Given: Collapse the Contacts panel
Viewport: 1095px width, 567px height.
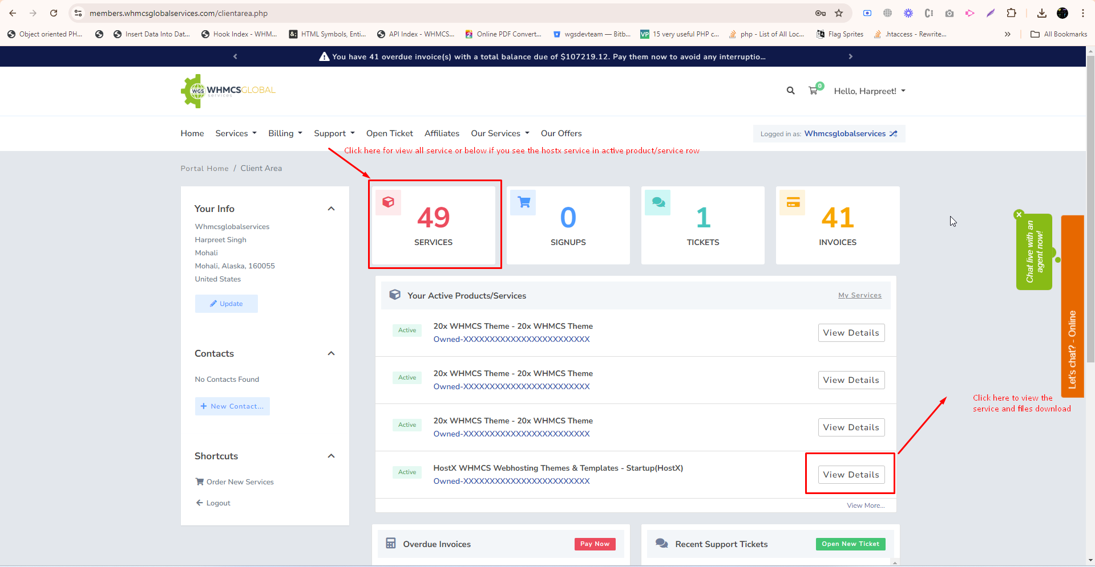Looking at the screenshot, I should coord(331,353).
